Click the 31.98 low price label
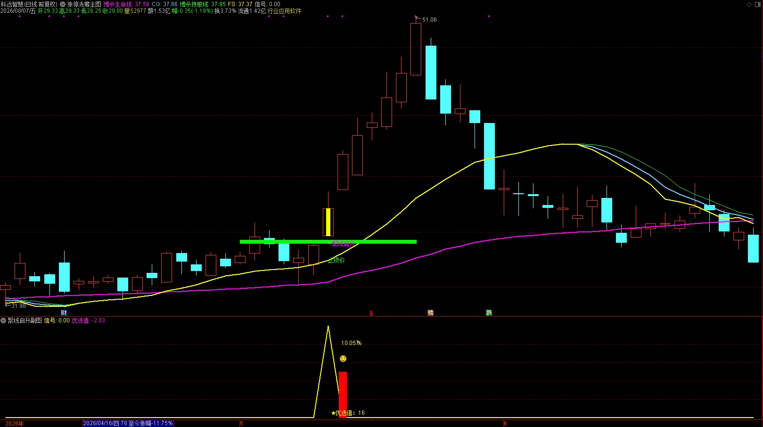This screenshot has width=763, height=427. pos(18,306)
